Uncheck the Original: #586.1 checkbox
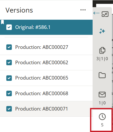Viewport: 113px width, 132px height. [x=9, y=27]
